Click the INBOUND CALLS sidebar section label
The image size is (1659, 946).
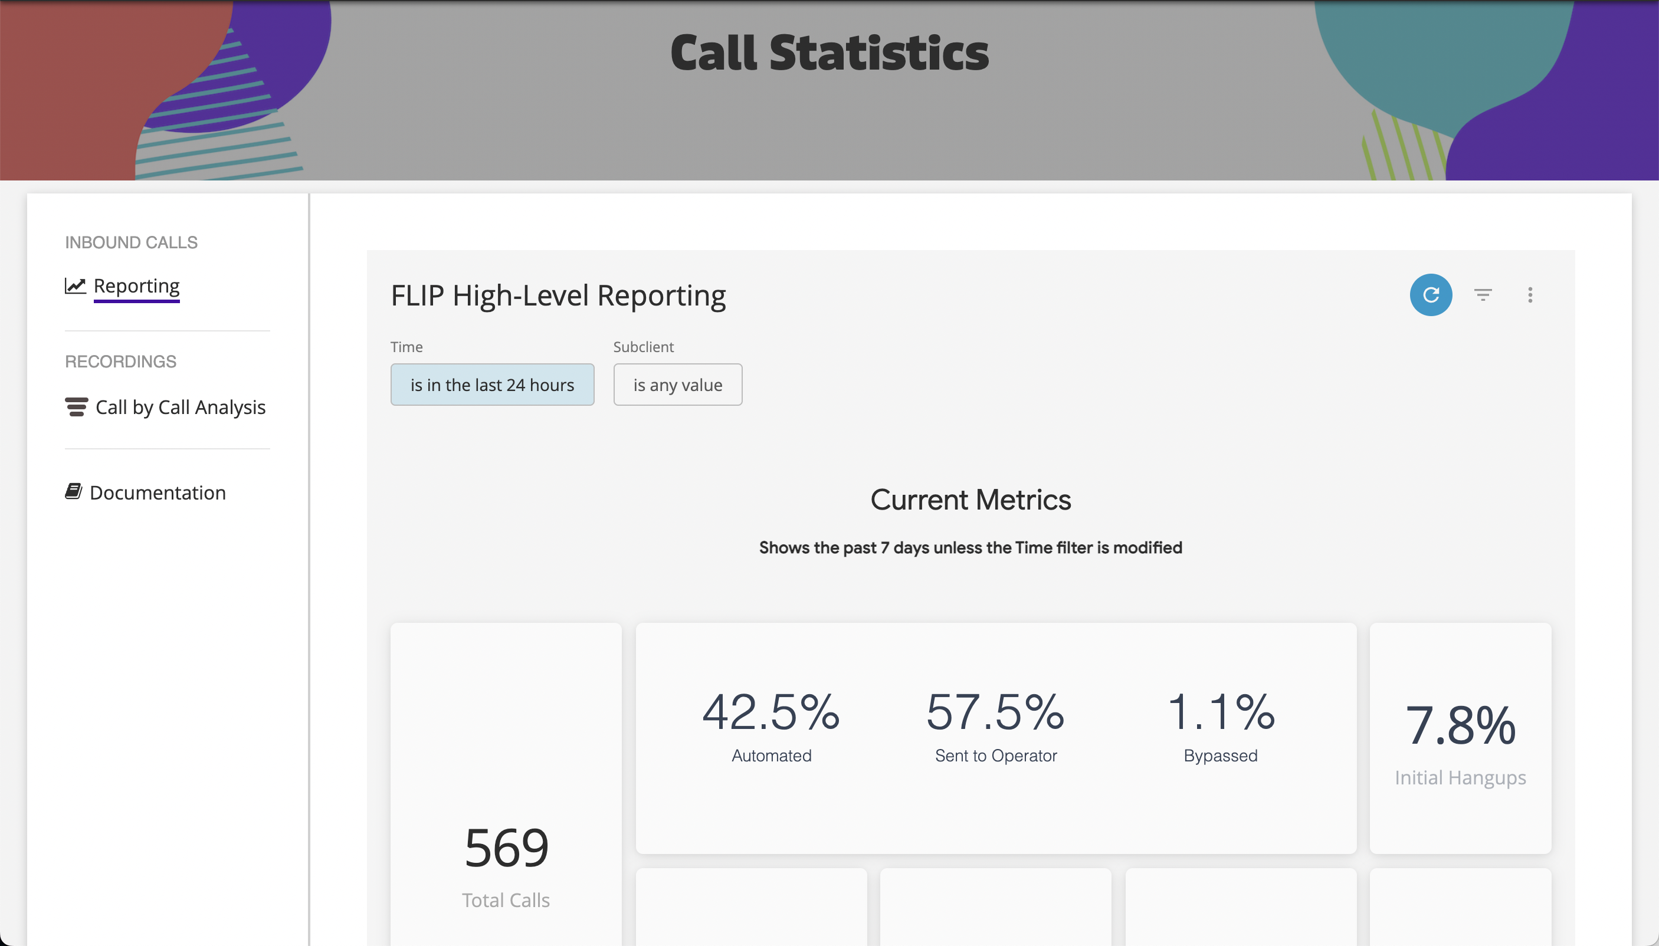(x=131, y=242)
